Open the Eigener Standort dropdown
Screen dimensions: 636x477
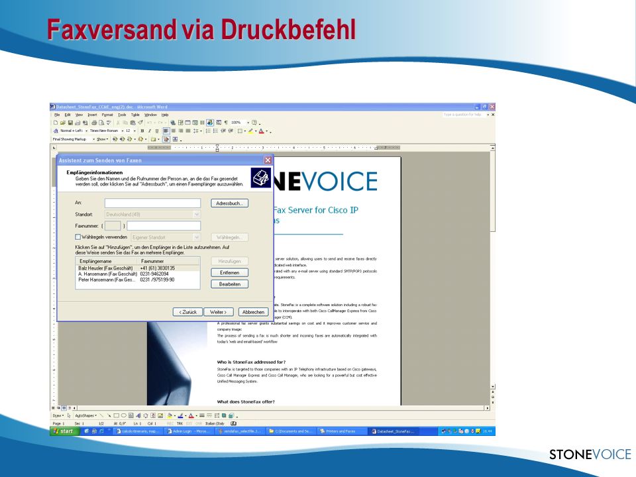tap(196, 237)
